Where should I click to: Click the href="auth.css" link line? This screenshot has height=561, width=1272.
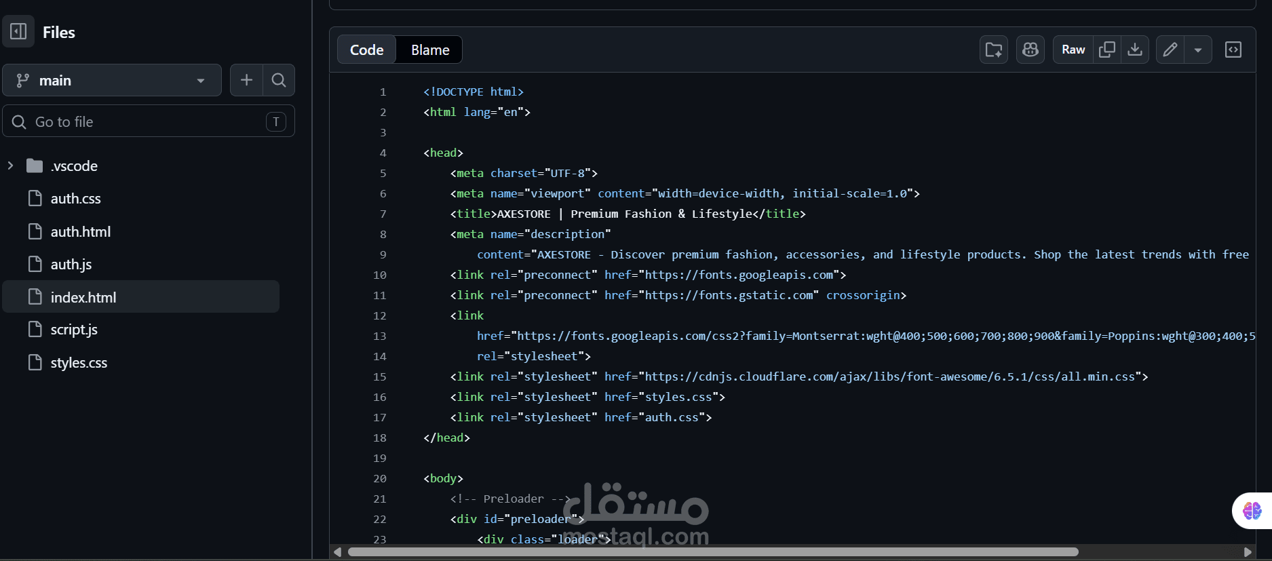point(581,417)
